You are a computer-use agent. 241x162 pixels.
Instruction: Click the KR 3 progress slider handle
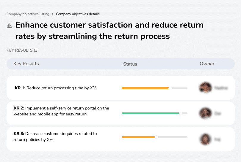tap(156, 137)
